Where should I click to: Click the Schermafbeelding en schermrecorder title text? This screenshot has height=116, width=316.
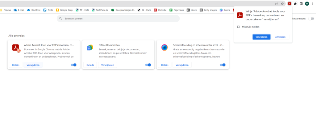pos(198,45)
